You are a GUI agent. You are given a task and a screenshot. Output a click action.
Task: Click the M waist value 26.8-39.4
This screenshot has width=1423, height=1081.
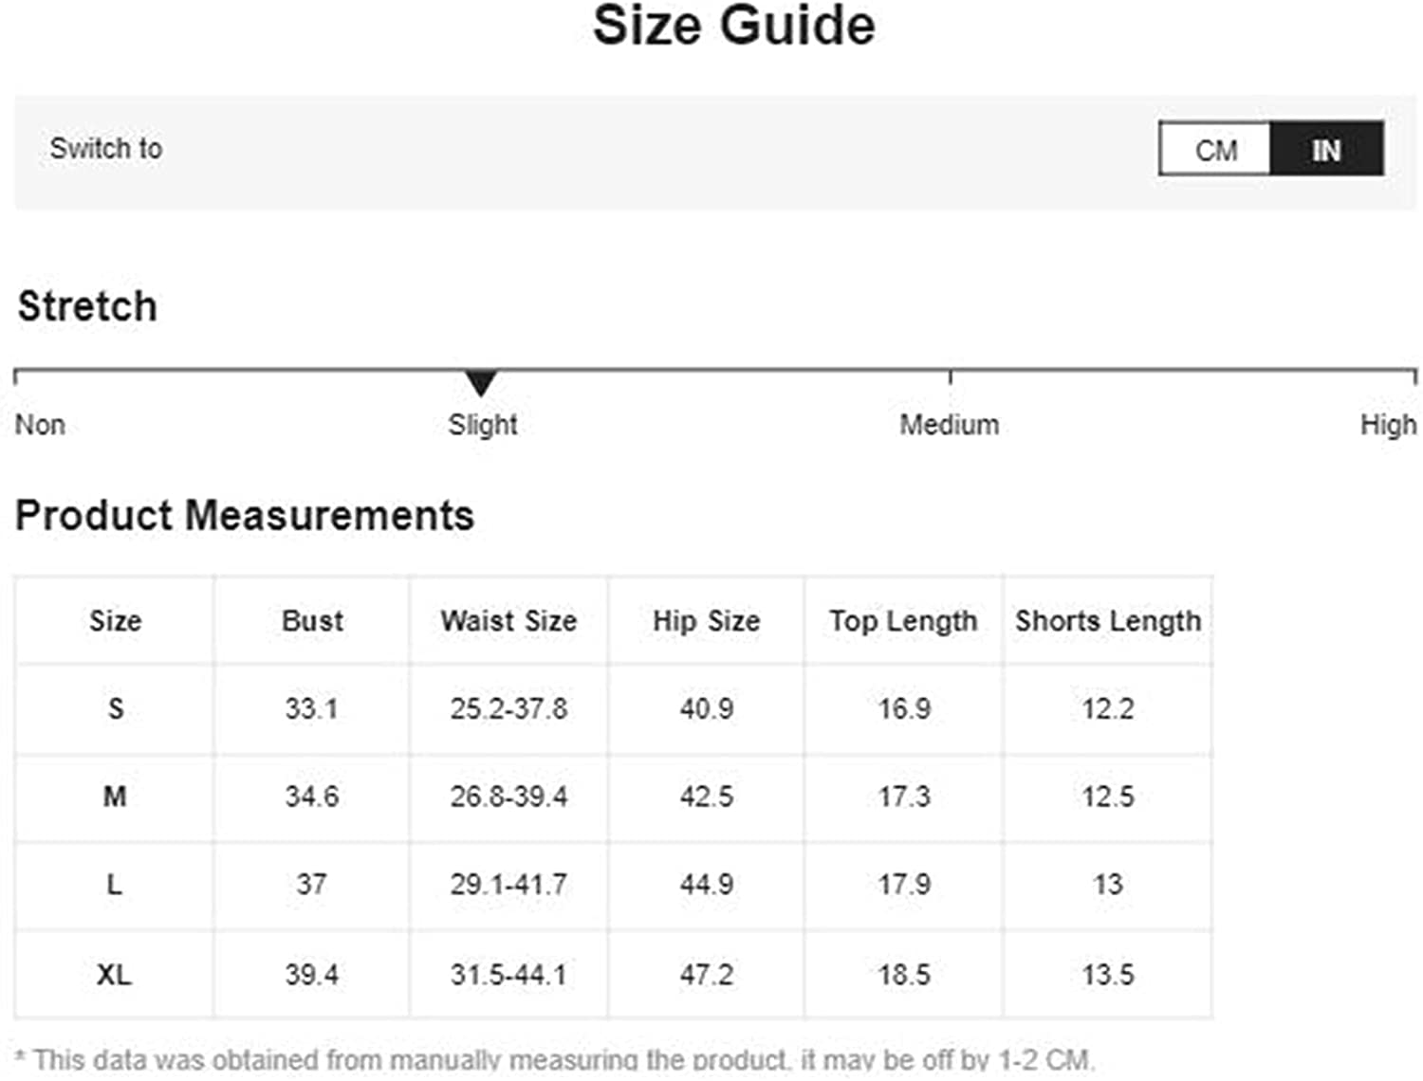click(508, 796)
